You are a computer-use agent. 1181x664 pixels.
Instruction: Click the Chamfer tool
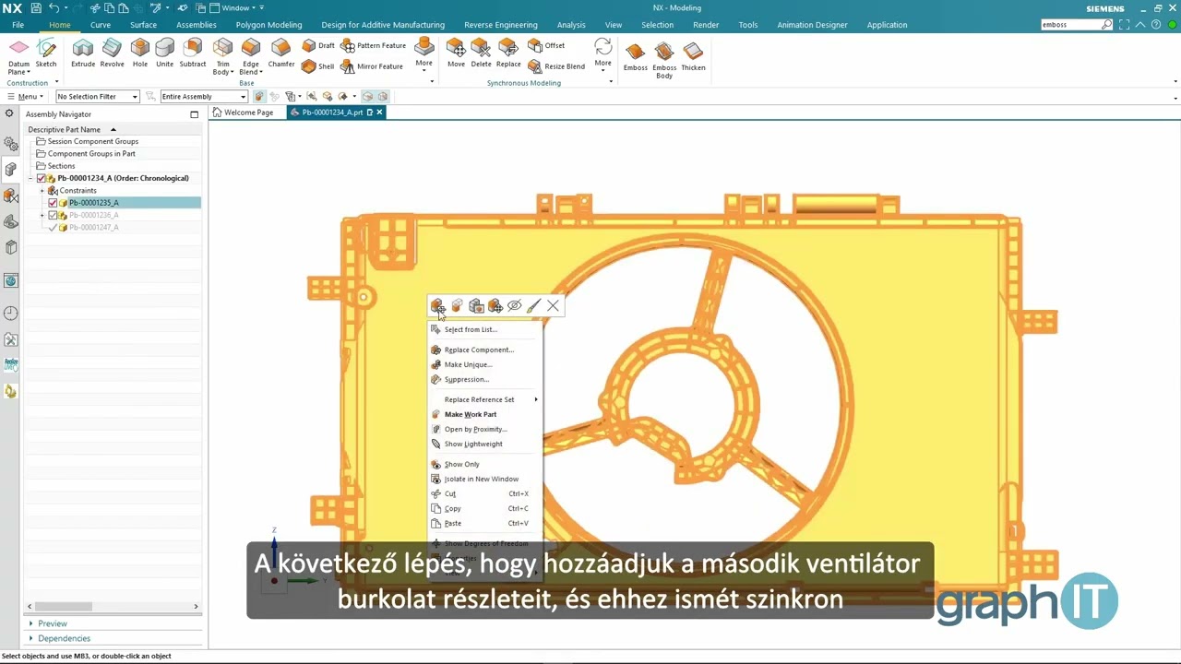point(281,53)
